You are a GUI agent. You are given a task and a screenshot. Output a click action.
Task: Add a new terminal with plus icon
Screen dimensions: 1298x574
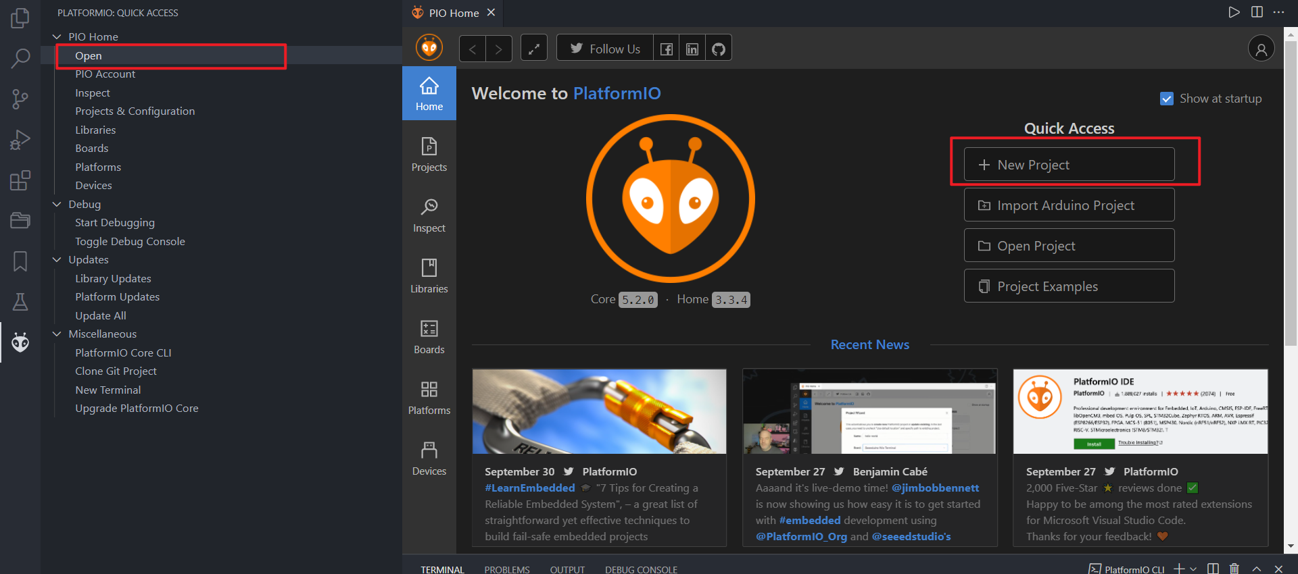pyautogui.click(x=1179, y=569)
